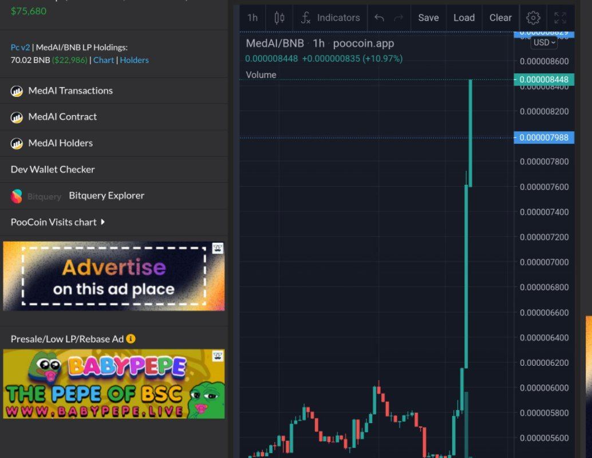The image size is (592, 458).
Task: Enter fullscreen mode via the expand icon
Action: [560, 18]
